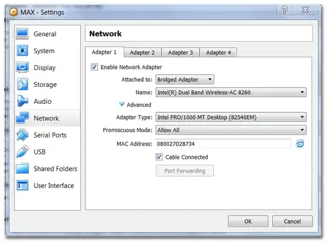Image resolution: width=326 pixels, height=242 pixels.
Task: Click the USB plug icon
Action: click(x=22, y=151)
